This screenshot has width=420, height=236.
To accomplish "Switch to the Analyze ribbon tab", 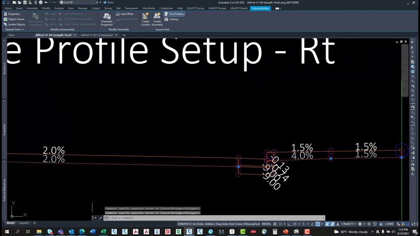I will [x=59, y=8].
